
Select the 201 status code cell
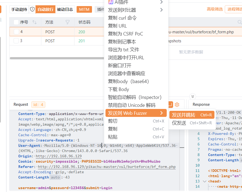[81, 41]
